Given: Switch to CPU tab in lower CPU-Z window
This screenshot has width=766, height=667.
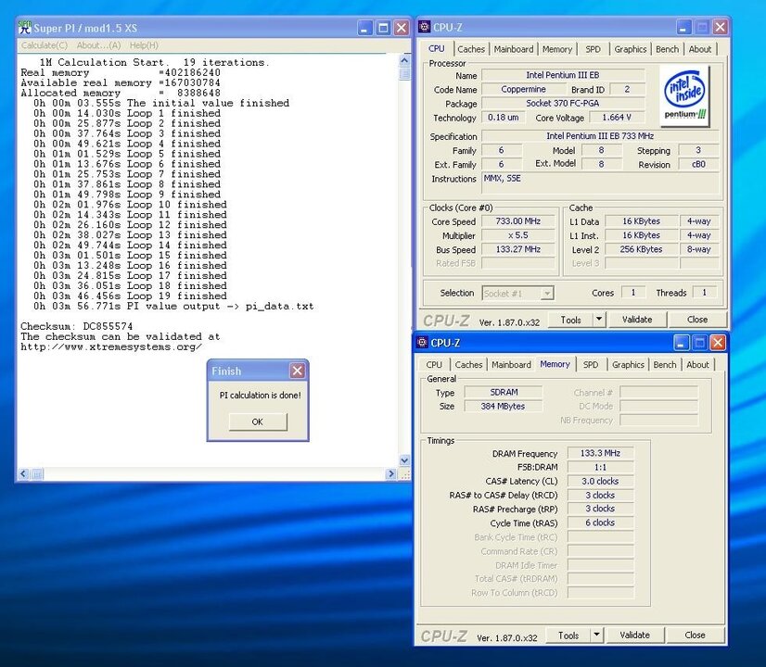Looking at the screenshot, I should click(434, 364).
